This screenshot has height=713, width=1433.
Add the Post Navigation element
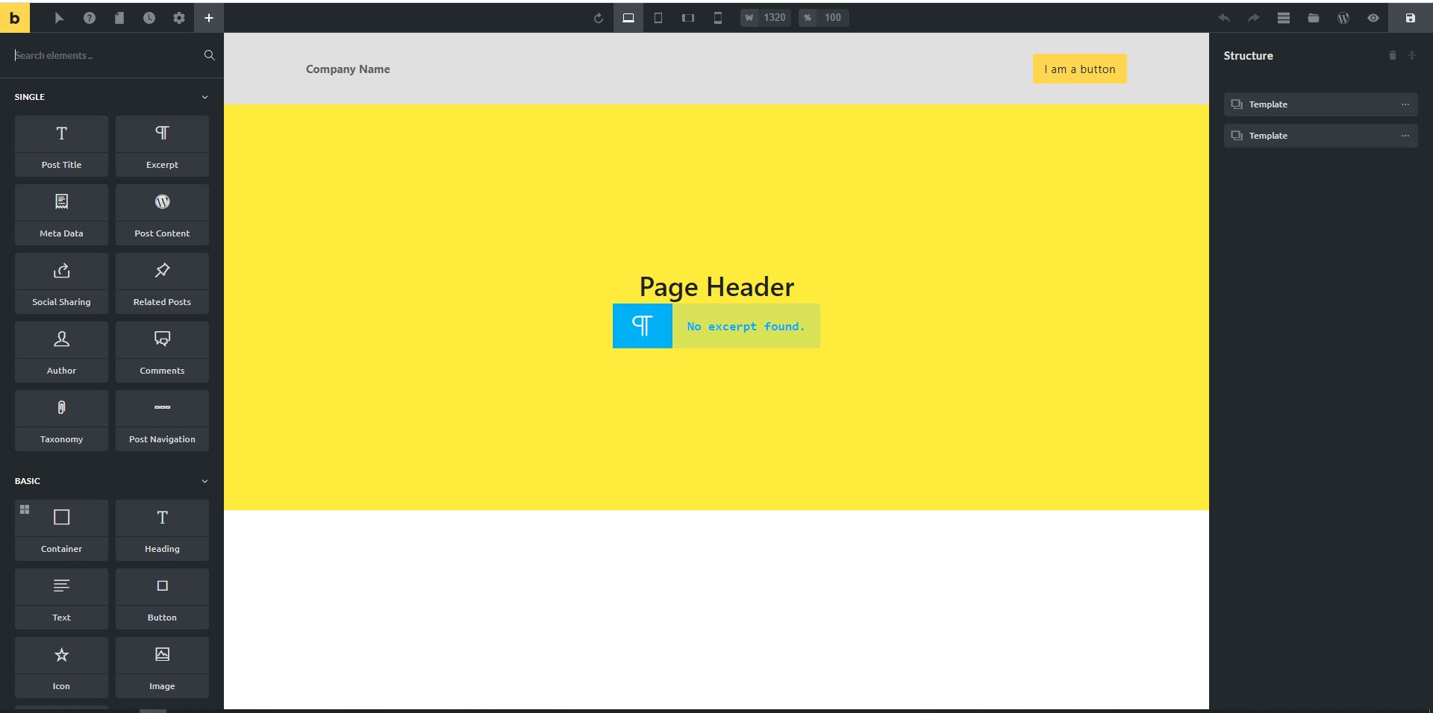tap(162, 421)
